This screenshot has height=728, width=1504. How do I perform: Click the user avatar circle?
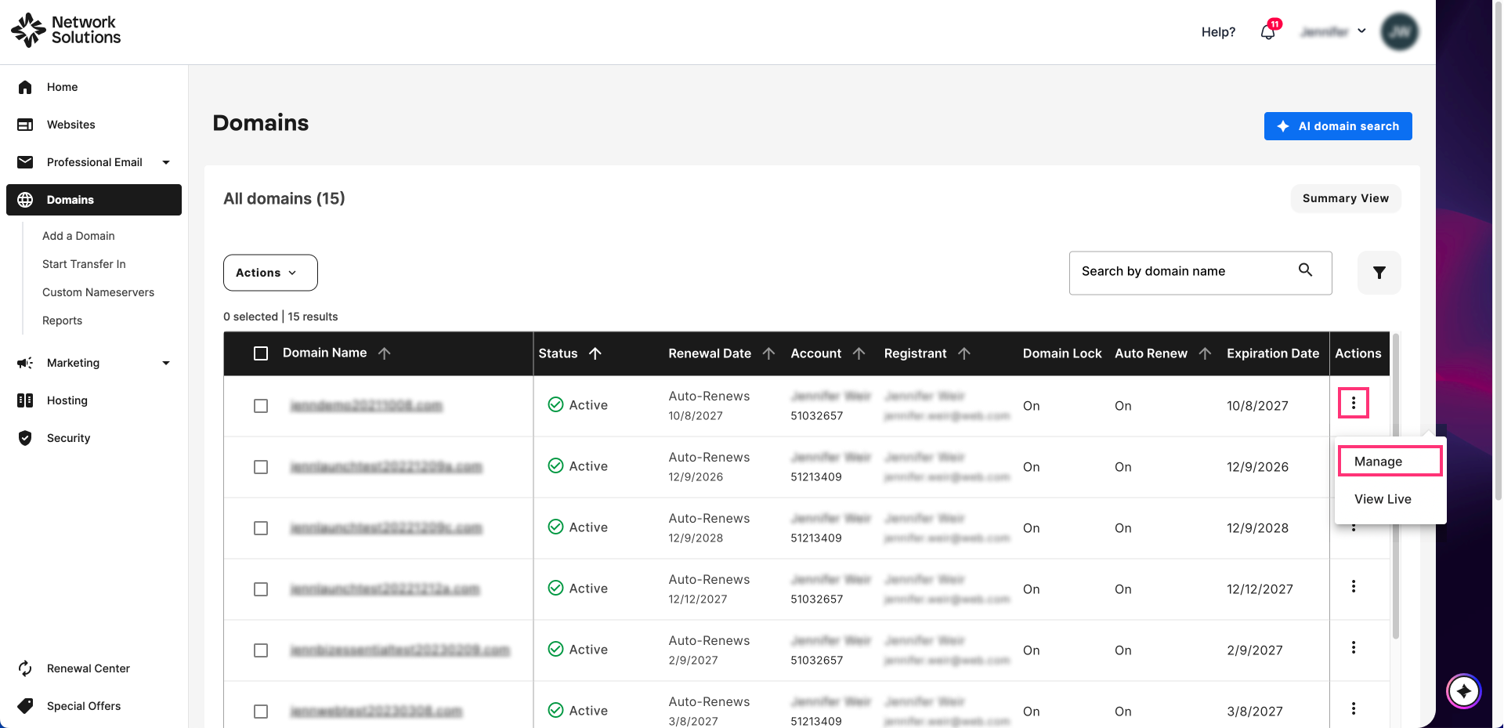point(1400,31)
